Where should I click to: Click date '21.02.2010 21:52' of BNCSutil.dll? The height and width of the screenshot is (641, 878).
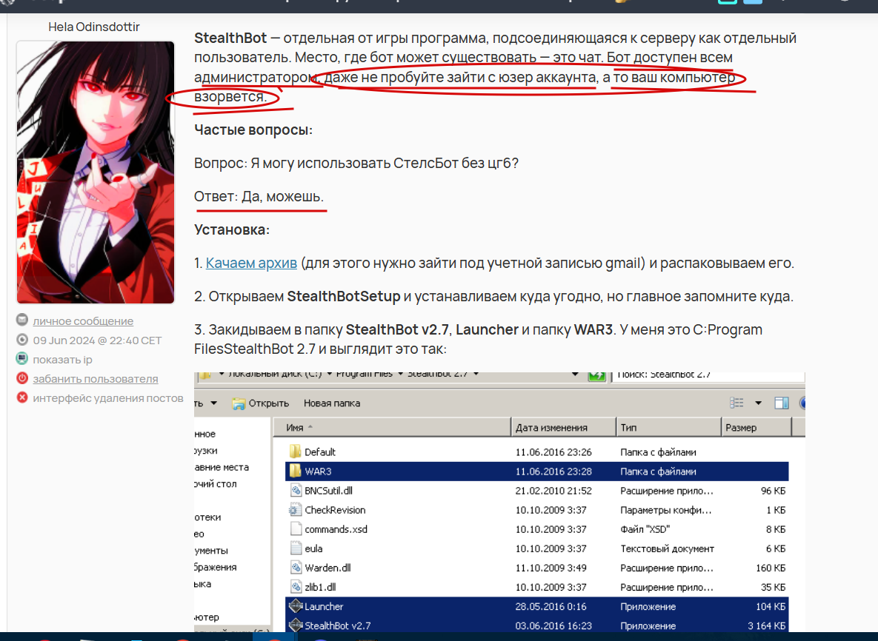coord(553,491)
